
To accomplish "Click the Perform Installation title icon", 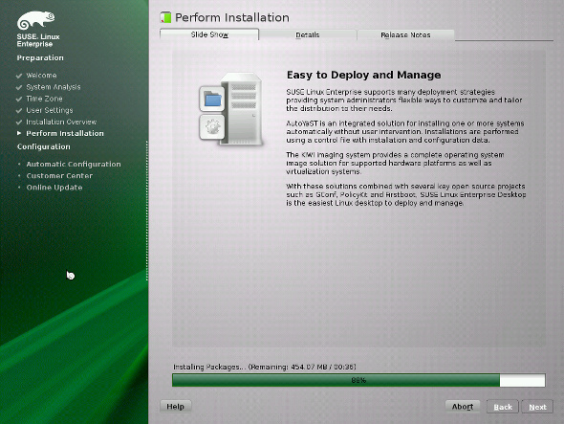I will pyautogui.click(x=165, y=17).
